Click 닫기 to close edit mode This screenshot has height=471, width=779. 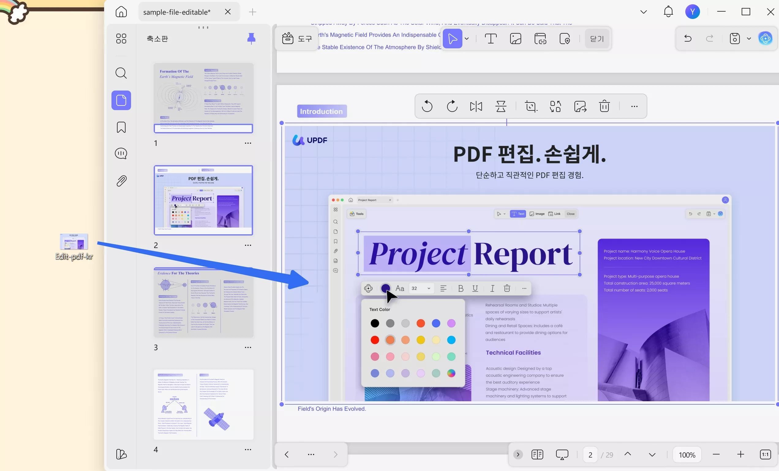click(597, 39)
